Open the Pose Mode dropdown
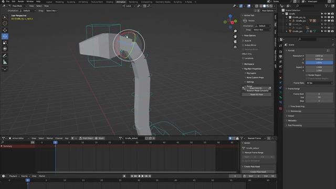336x189 pixels. point(17,6)
